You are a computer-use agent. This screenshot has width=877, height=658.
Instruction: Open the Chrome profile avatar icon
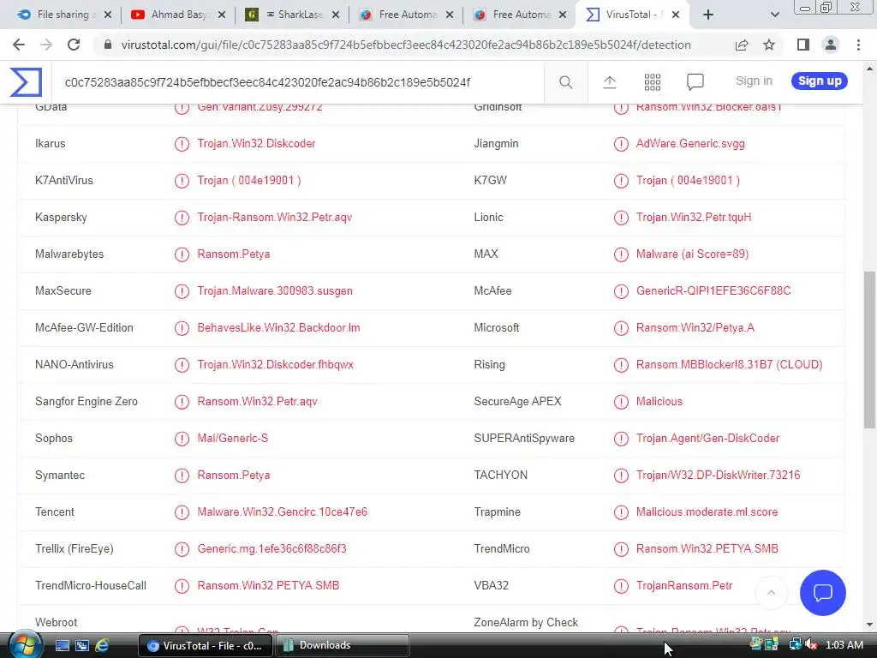(x=831, y=45)
